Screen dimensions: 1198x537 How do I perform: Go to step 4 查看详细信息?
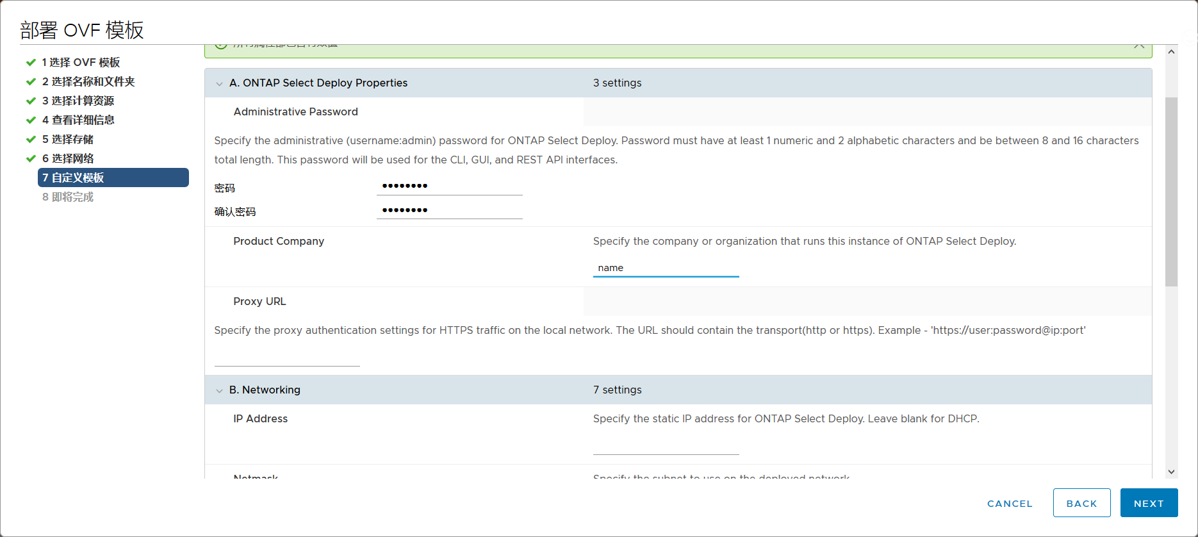pos(78,120)
